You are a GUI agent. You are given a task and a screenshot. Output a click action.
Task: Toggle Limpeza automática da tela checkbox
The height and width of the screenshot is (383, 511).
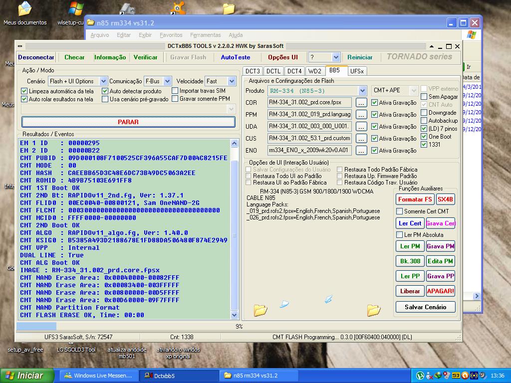click(24, 91)
